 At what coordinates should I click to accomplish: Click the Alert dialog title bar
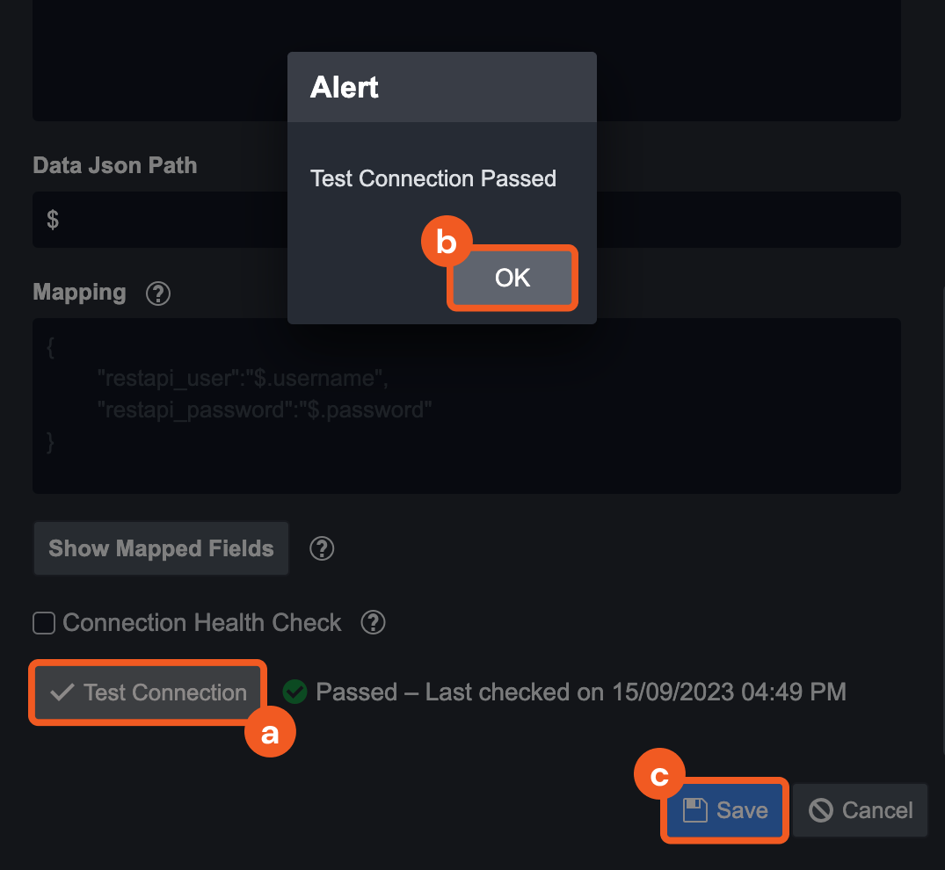[441, 87]
